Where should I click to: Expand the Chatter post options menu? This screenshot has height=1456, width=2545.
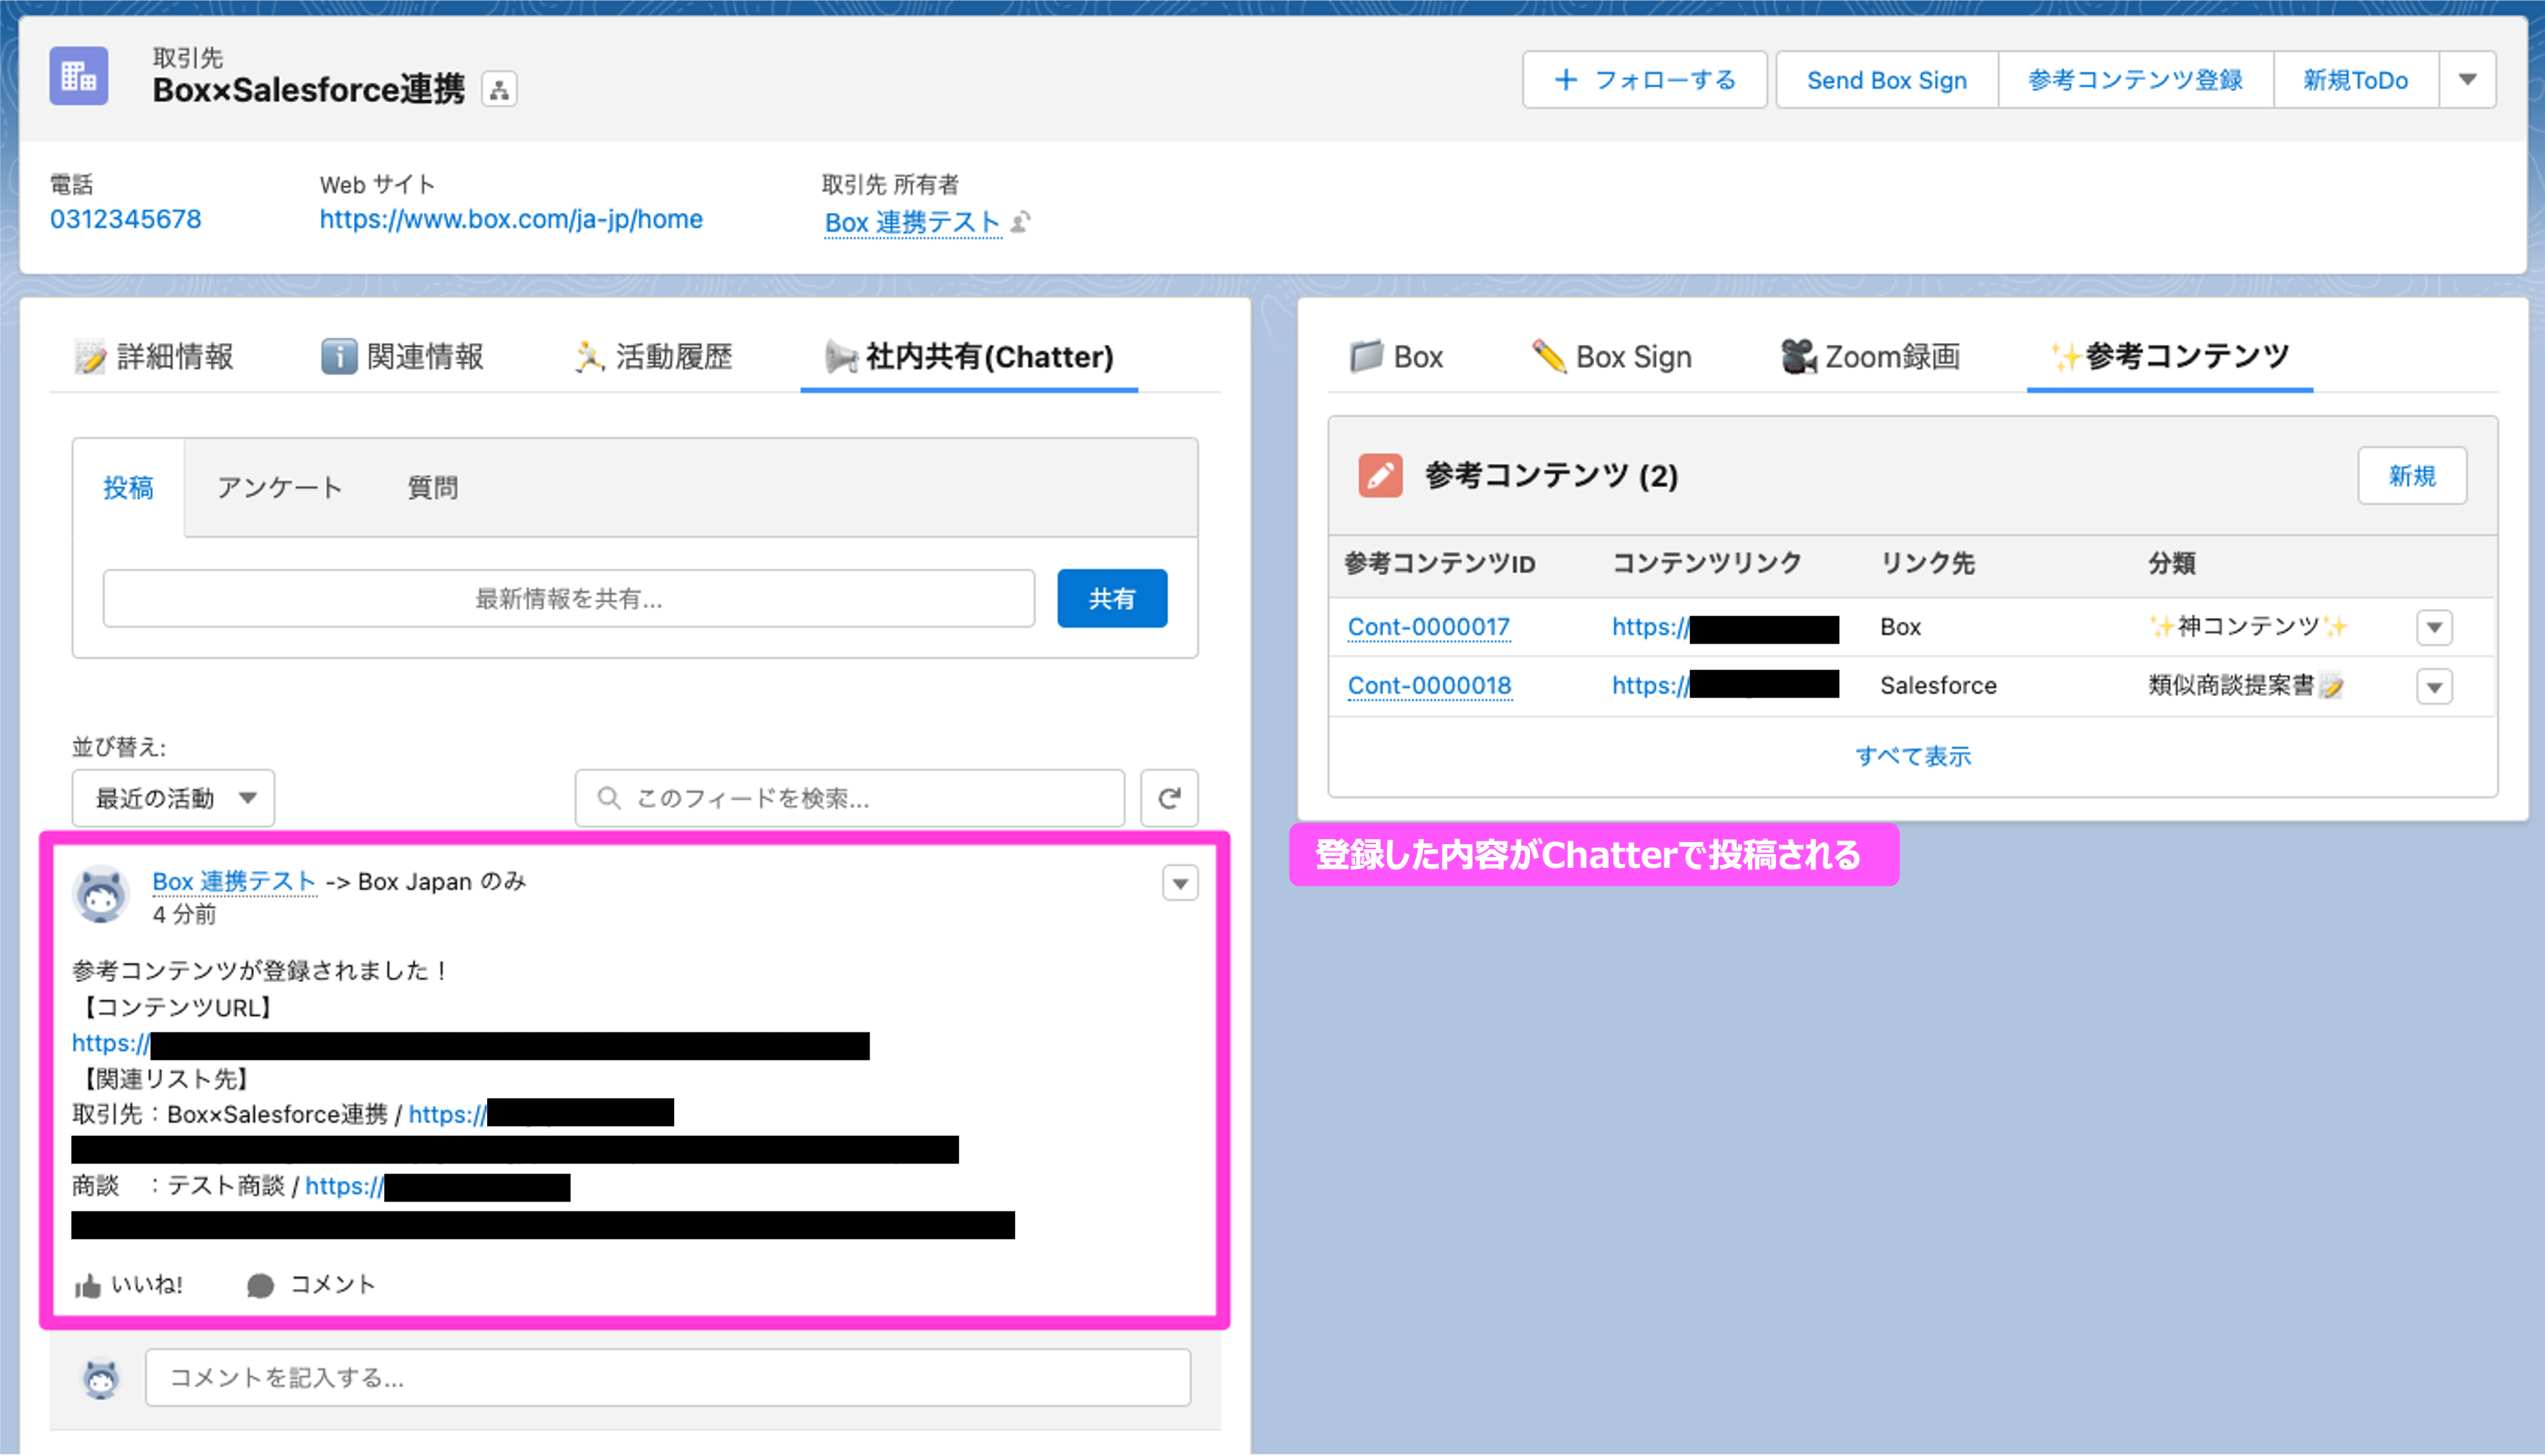(1180, 883)
